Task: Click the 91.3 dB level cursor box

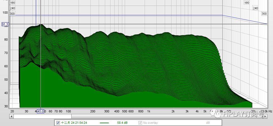Action: tap(5, 24)
